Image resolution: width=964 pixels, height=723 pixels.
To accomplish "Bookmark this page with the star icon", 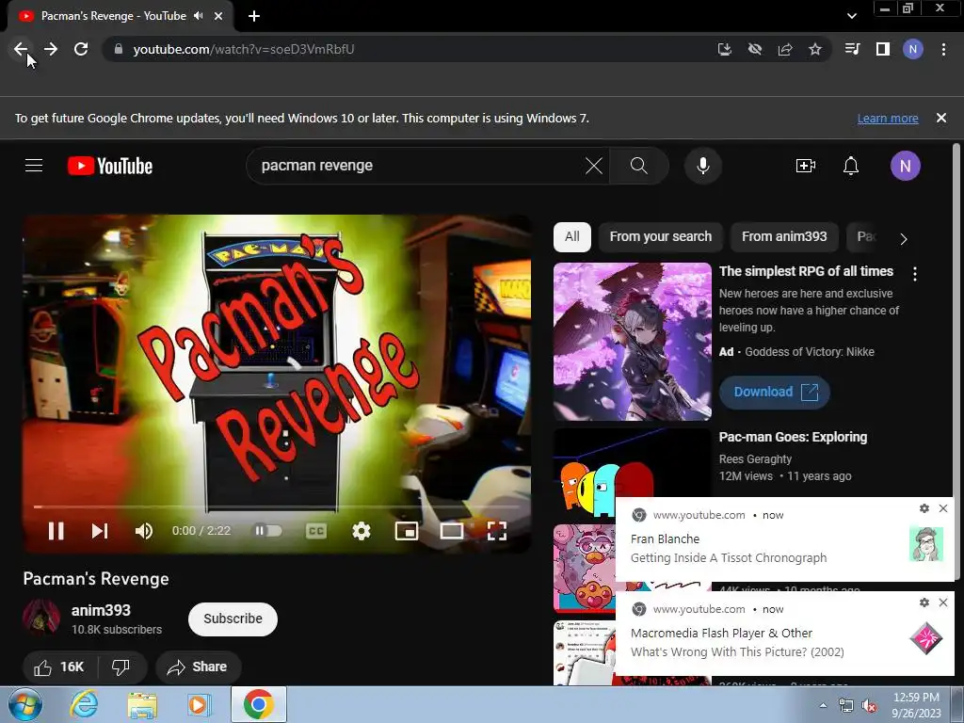I will click(815, 49).
